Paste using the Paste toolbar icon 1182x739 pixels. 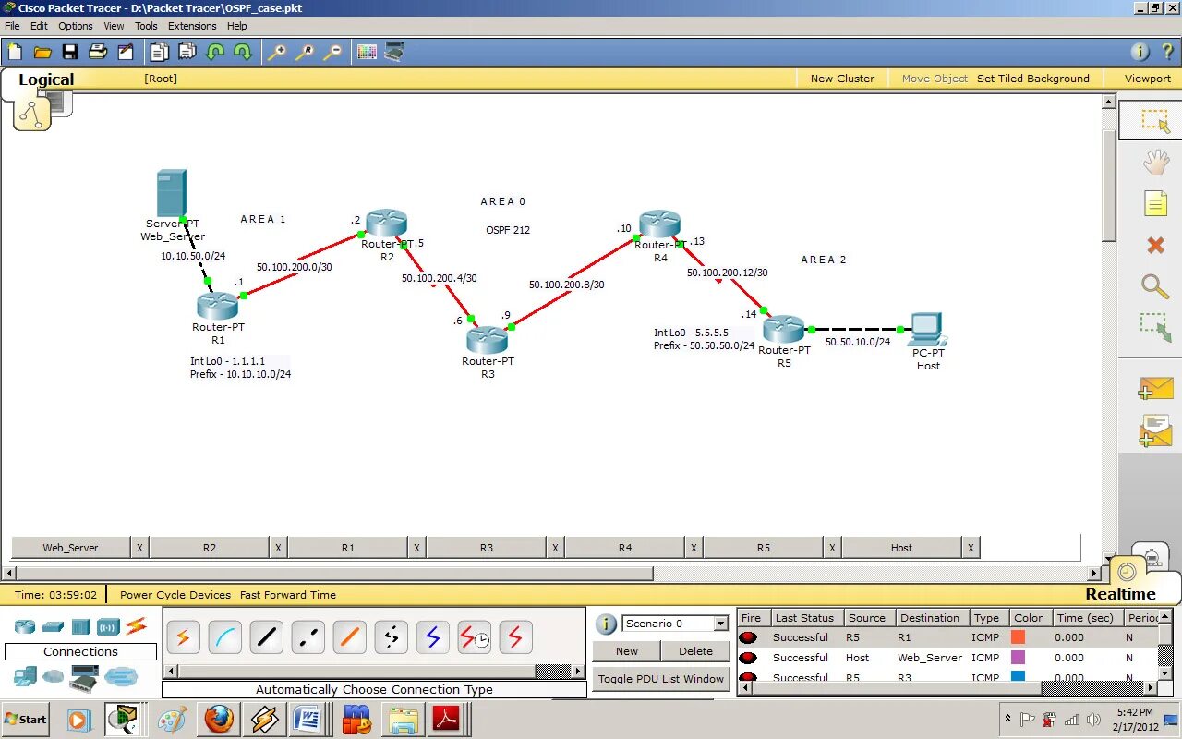pos(187,52)
